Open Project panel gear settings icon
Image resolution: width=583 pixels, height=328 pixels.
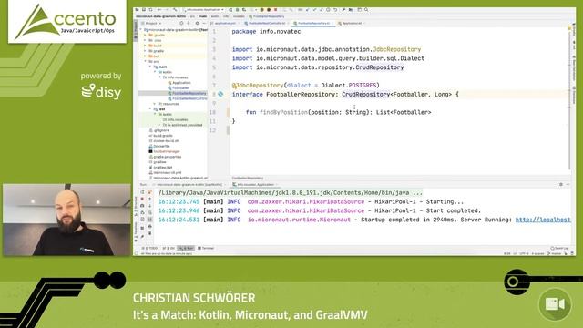[197, 23]
